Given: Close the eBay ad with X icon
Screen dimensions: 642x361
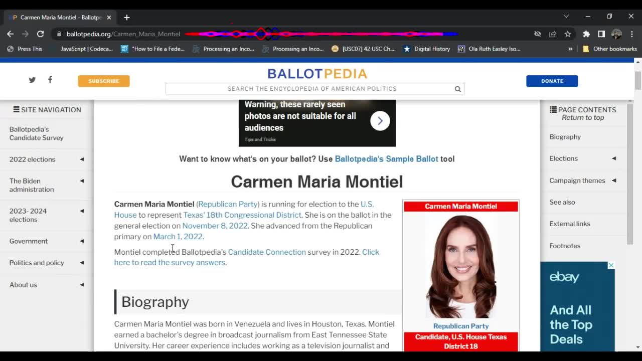Looking at the screenshot, I should pos(611,265).
